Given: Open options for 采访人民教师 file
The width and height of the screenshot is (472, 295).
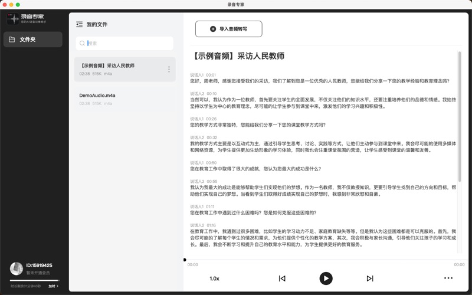Looking at the screenshot, I should tap(169, 70).
